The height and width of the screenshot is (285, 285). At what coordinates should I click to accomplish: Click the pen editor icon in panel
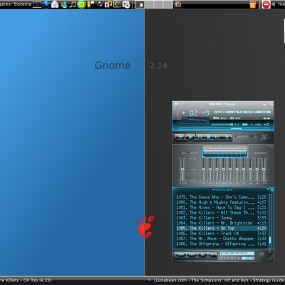(x=100, y=4)
